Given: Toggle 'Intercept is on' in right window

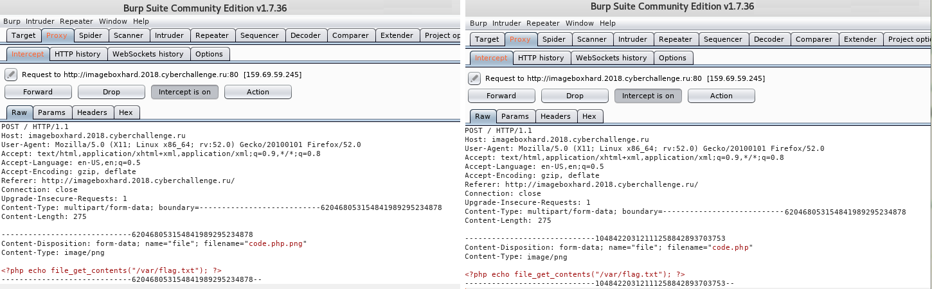Looking at the screenshot, I should [x=648, y=96].
